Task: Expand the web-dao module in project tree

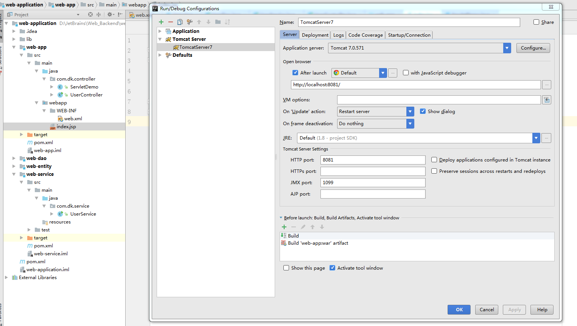Action: [14, 158]
